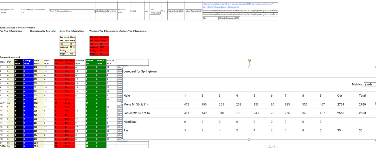Focus the Enter A Starting Address field
376x151 pixels.
tap(72, 11)
